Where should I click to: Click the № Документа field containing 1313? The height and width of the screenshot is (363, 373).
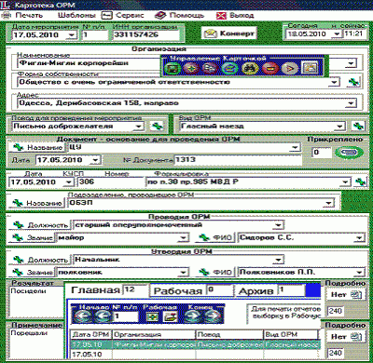pyautogui.click(x=238, y=160)
